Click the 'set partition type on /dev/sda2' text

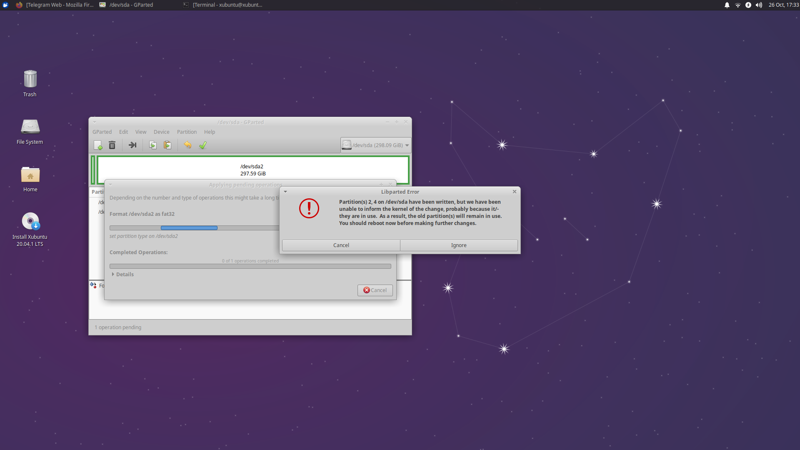(x=144, y=236)
